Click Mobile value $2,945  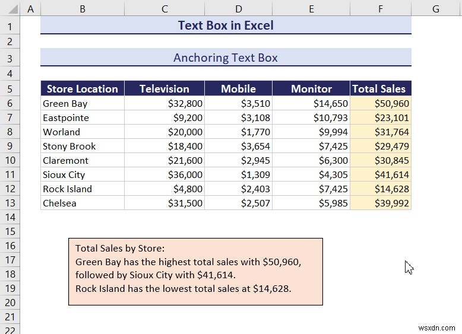coord(238,160)
